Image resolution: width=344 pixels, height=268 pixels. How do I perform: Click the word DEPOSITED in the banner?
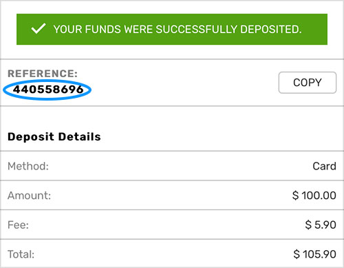coord(271,30)
